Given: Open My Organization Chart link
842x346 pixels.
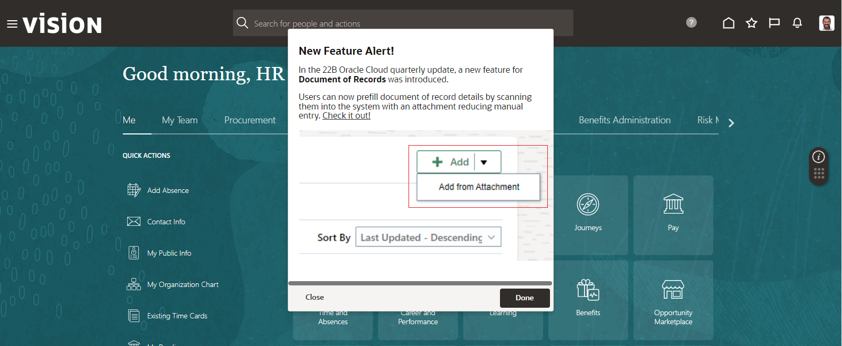Looking at the screenshot, I should pos(183,284).
